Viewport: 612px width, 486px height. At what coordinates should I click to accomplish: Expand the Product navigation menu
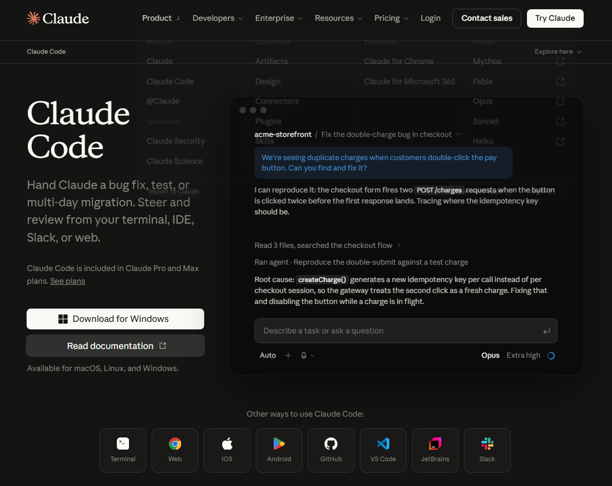(161, 18)
